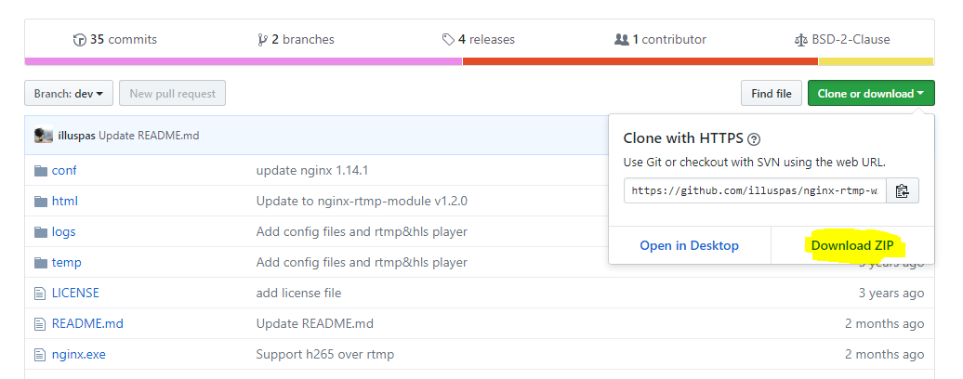Select the HTTPS clone URL field
Screen dimensions: 963x379
point(755,190)
